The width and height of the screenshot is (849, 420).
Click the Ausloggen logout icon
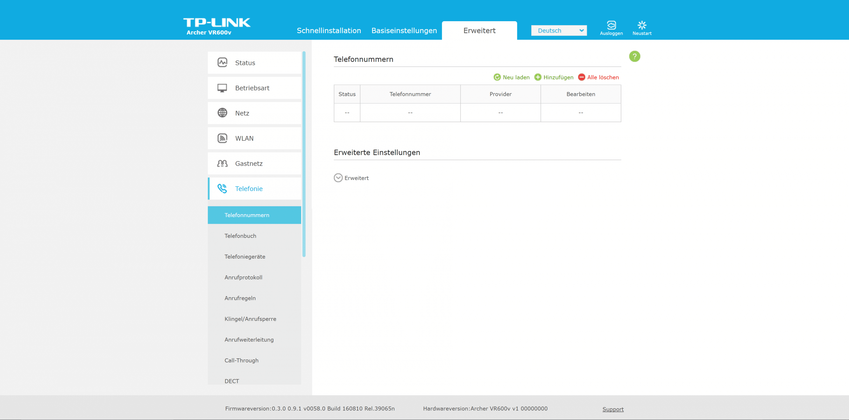pos(611,25)
